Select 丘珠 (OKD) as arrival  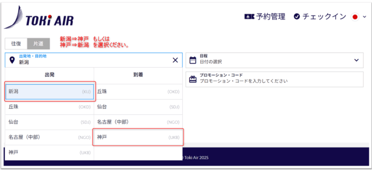point(138,92)
